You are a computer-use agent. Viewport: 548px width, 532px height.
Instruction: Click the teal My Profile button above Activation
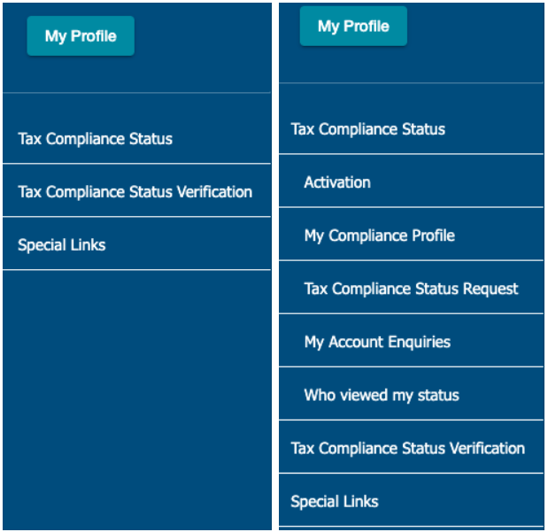coord(353,27)
